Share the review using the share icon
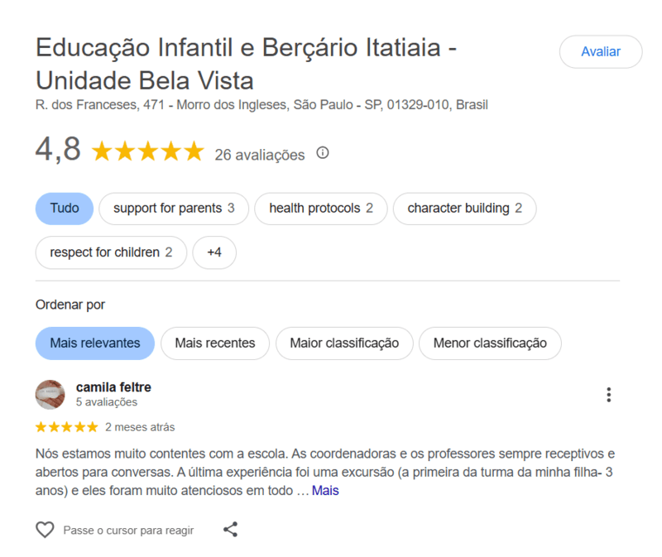 coord(231,530)
